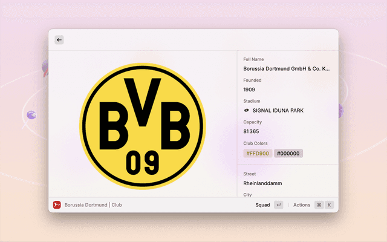
Task: Click the back arrow button
Action: coord(59,40)
